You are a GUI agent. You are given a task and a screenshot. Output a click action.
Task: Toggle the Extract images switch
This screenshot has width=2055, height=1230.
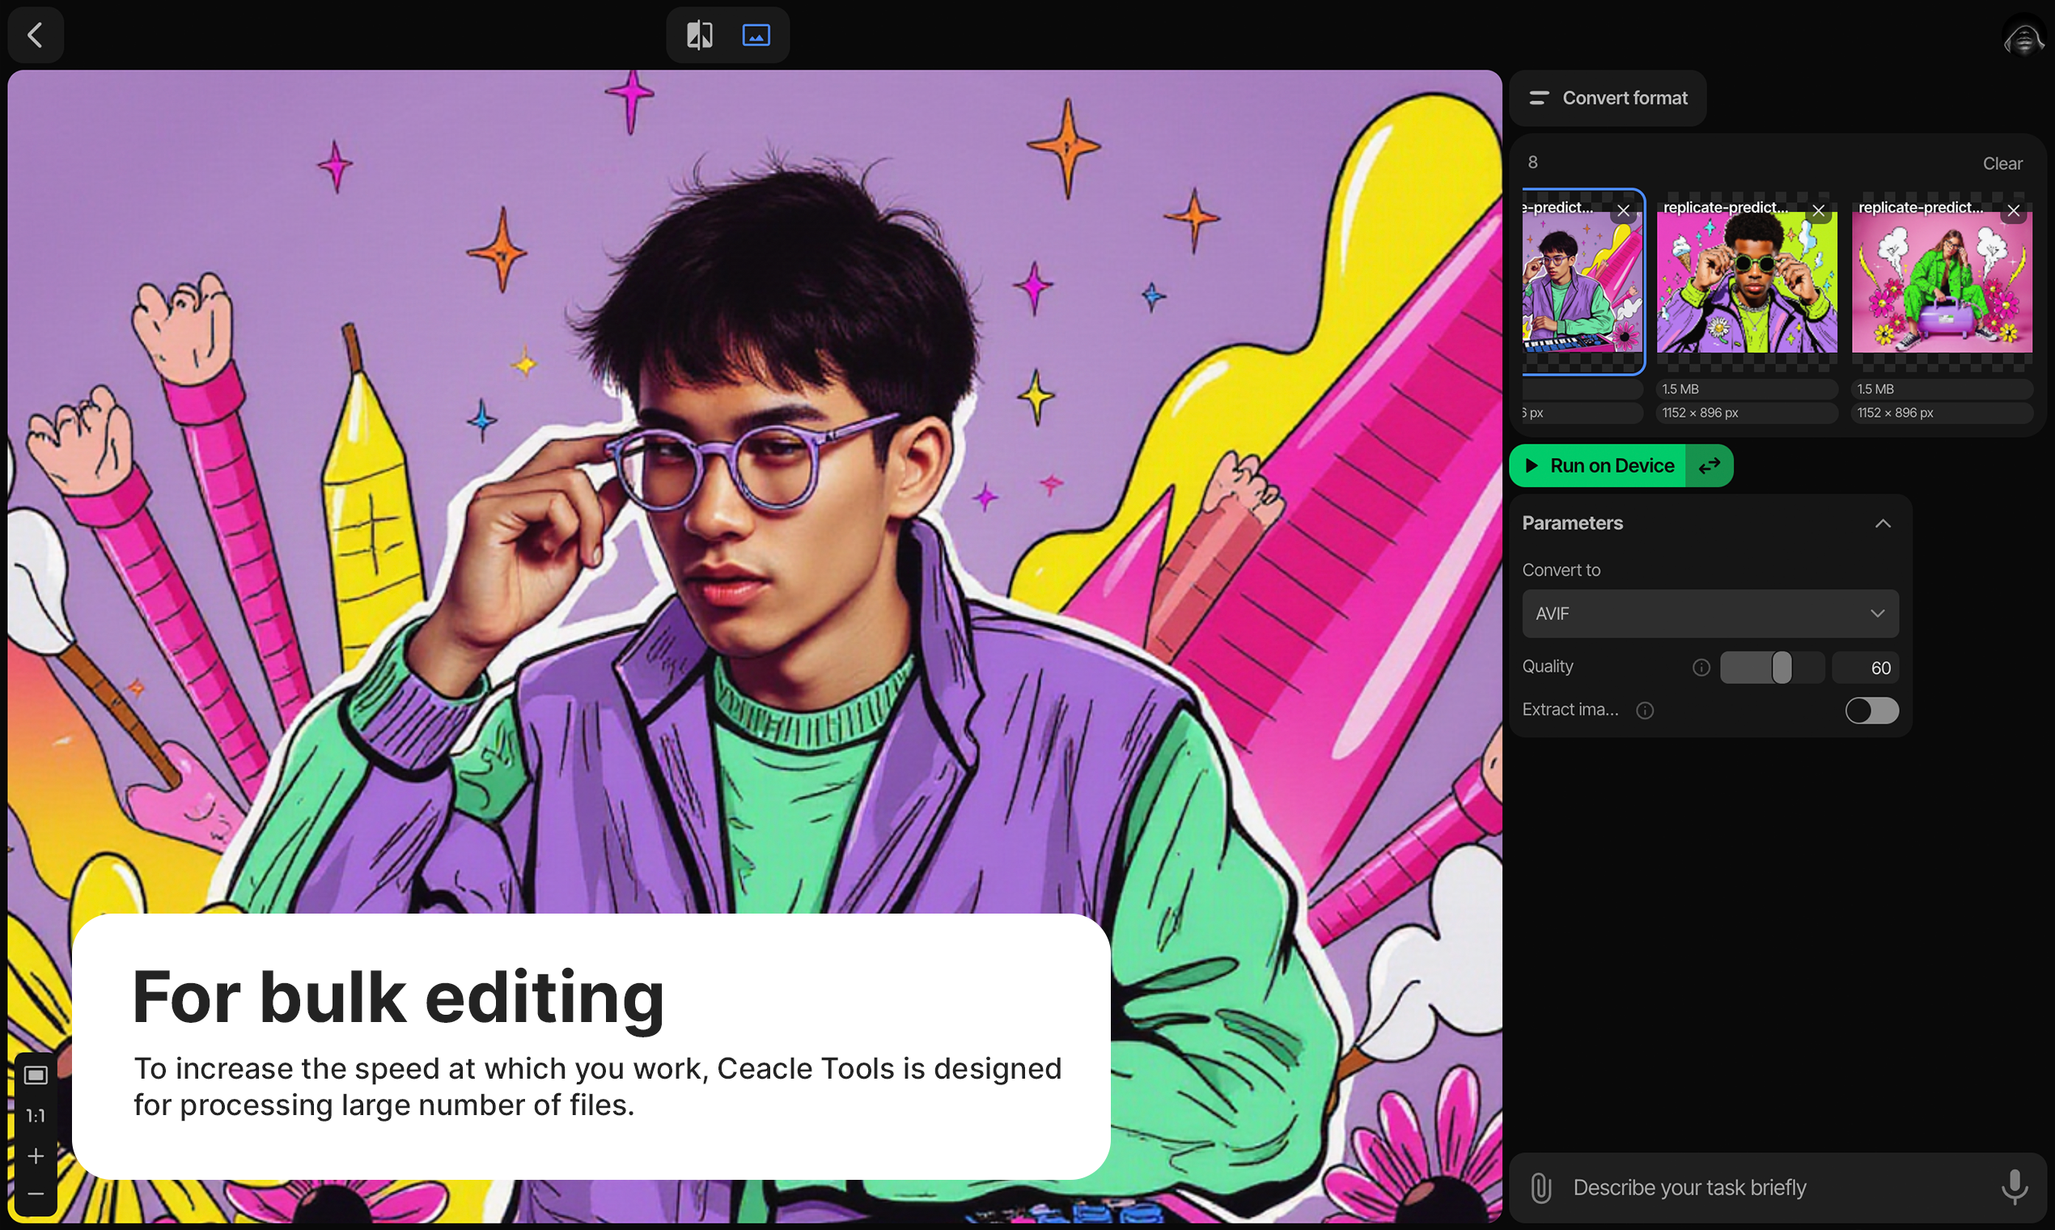point(1871,710)
